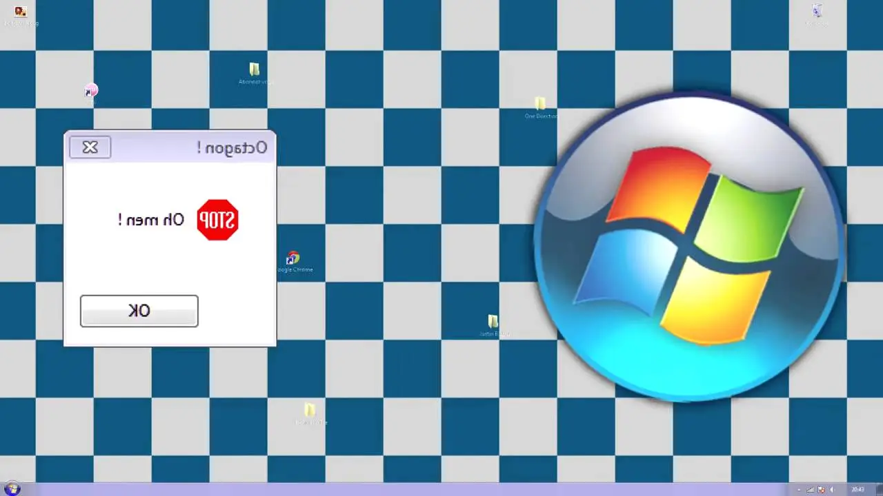Click the taskbar clock showing 20:43
Image resolution: width=883 pixels, height=496 pixels.
(857, 490)
